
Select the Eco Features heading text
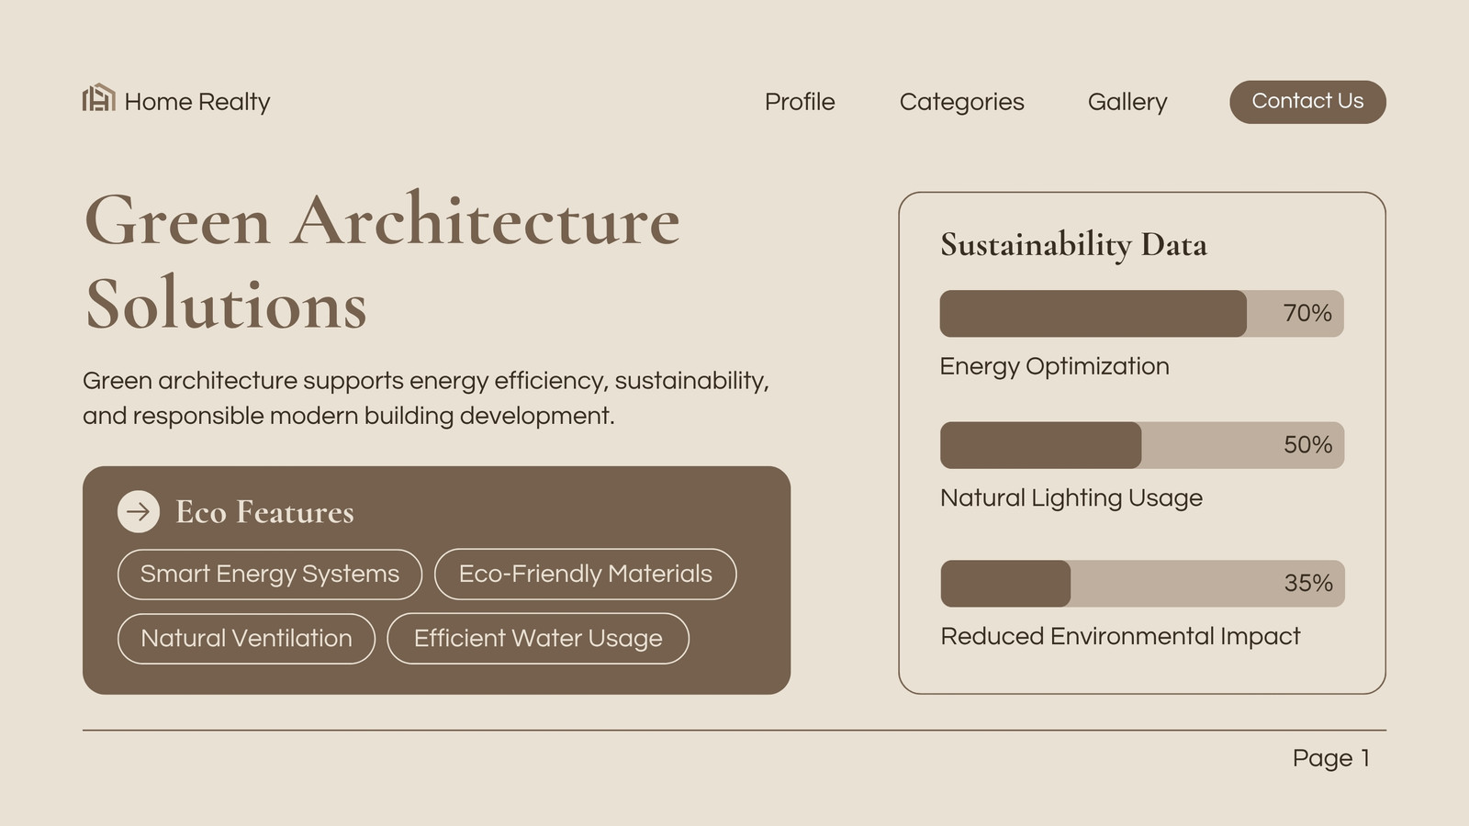[264, 512]
